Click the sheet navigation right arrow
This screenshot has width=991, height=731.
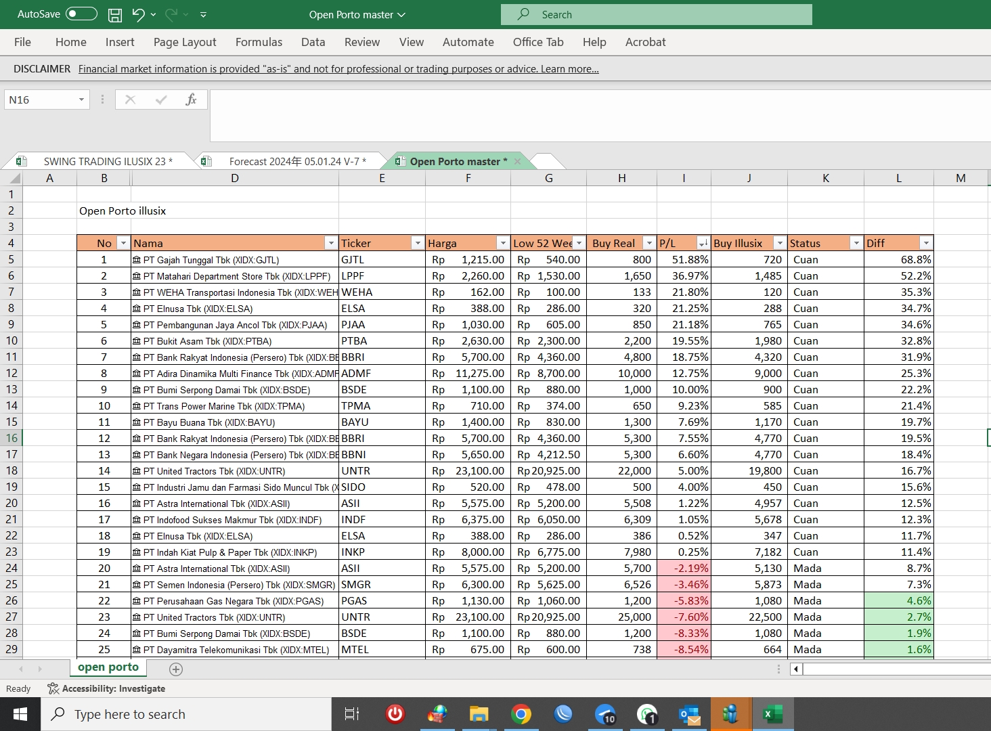pyautogui.click(x=40, y=669)
